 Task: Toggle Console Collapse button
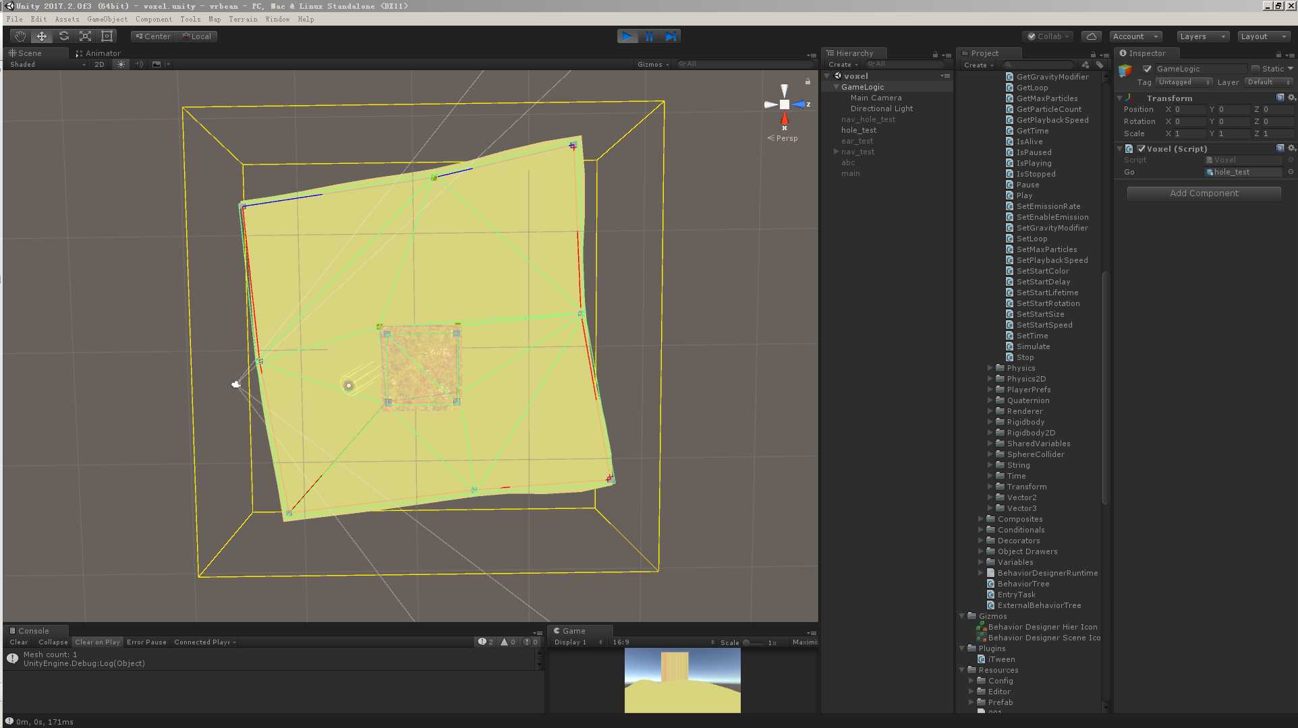pos(53,642)
